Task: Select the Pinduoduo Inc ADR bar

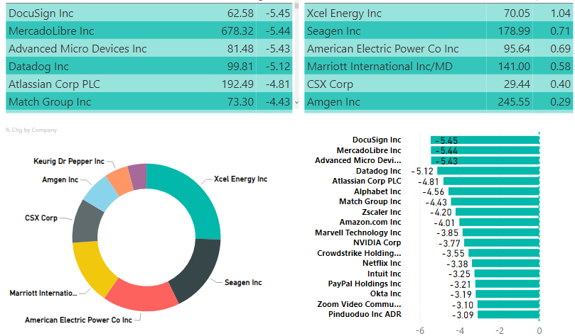Action: [x=508, y=315]
